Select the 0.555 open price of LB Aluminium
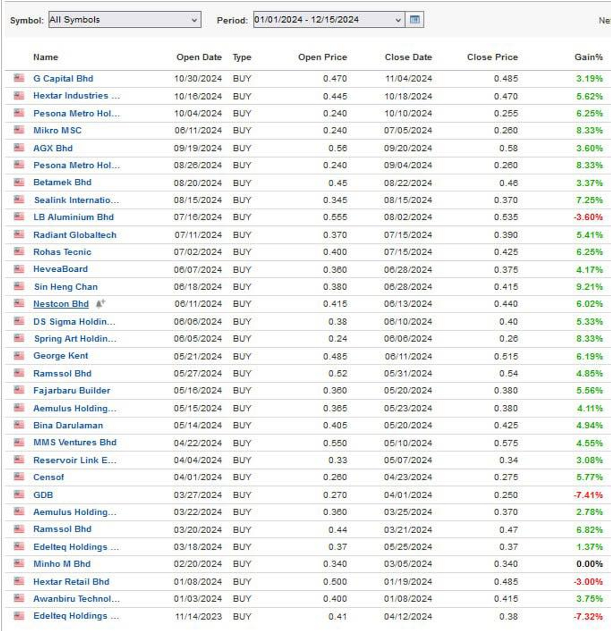 pyautogui.click(x=335, y=217)
